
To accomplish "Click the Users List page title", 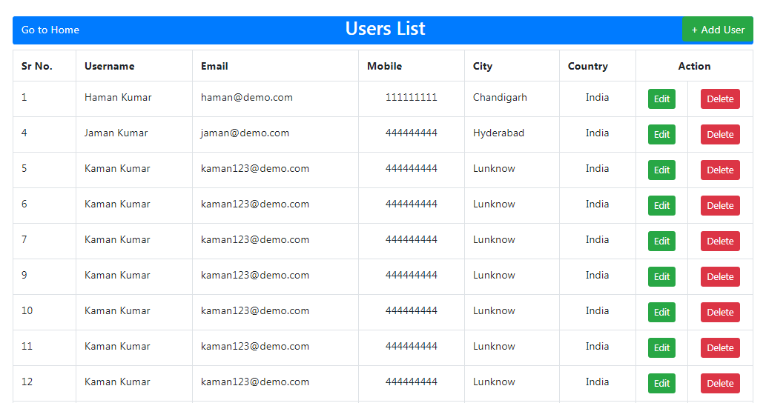I will pyautogui.click(x=385, y=29).
